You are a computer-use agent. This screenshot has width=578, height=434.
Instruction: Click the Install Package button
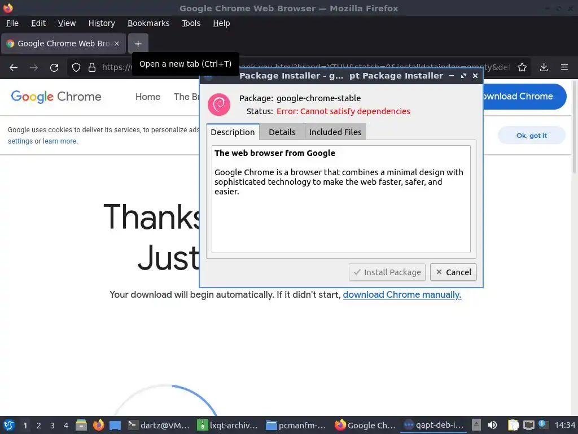coord(387,272)
